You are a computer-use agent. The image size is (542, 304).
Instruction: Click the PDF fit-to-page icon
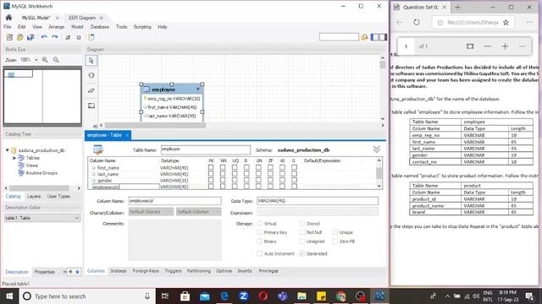470,46
